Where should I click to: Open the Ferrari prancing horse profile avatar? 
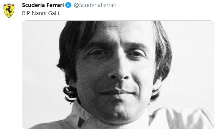[9, 11]
